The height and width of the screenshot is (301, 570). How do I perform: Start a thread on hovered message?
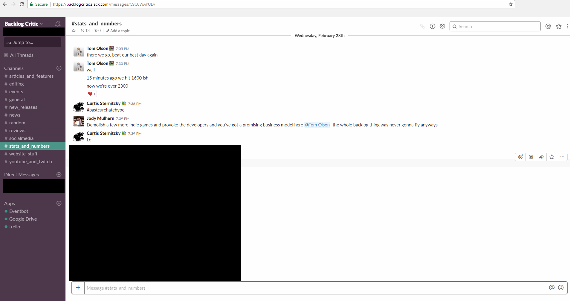point(531,157)
